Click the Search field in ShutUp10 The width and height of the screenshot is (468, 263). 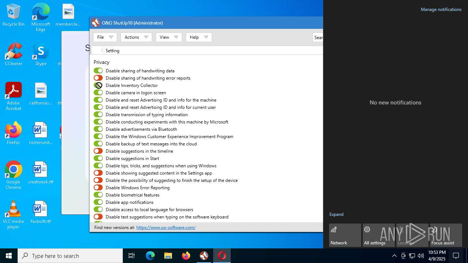click(x=318, y=37)
